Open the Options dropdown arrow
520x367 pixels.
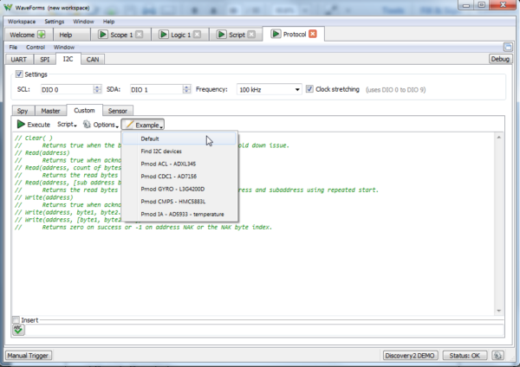pos(117,126)
